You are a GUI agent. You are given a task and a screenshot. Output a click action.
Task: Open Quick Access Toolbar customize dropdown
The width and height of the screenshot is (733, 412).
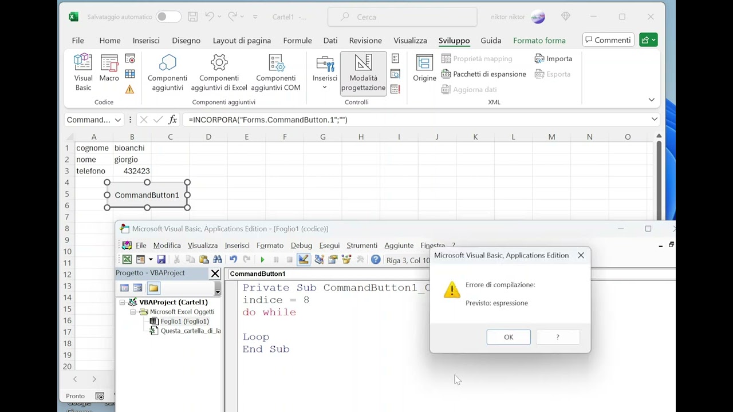(x=255, y=17)
